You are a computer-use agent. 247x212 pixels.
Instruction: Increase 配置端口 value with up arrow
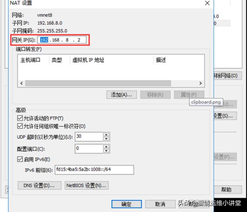click(107, 147)
